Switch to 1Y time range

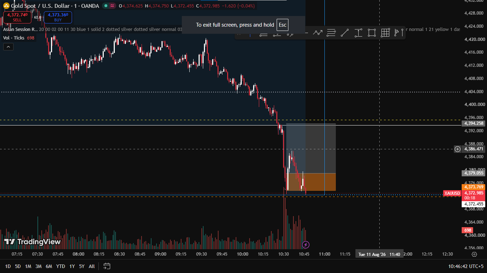72,266
